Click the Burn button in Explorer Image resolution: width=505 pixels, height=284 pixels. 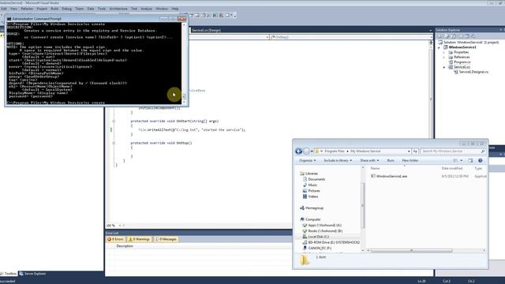(x=391, y=160)
